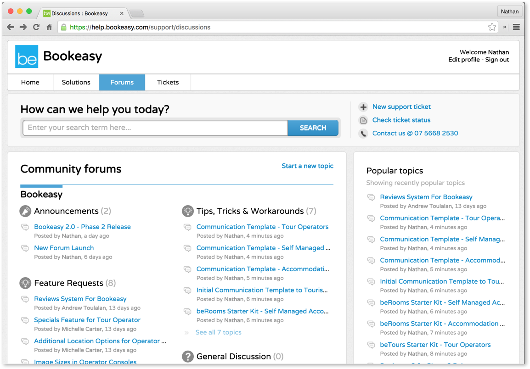Select the Forums navigation tab
This screenshot has height=369, width=530.
pyautogui.click(x=122, y=83)
